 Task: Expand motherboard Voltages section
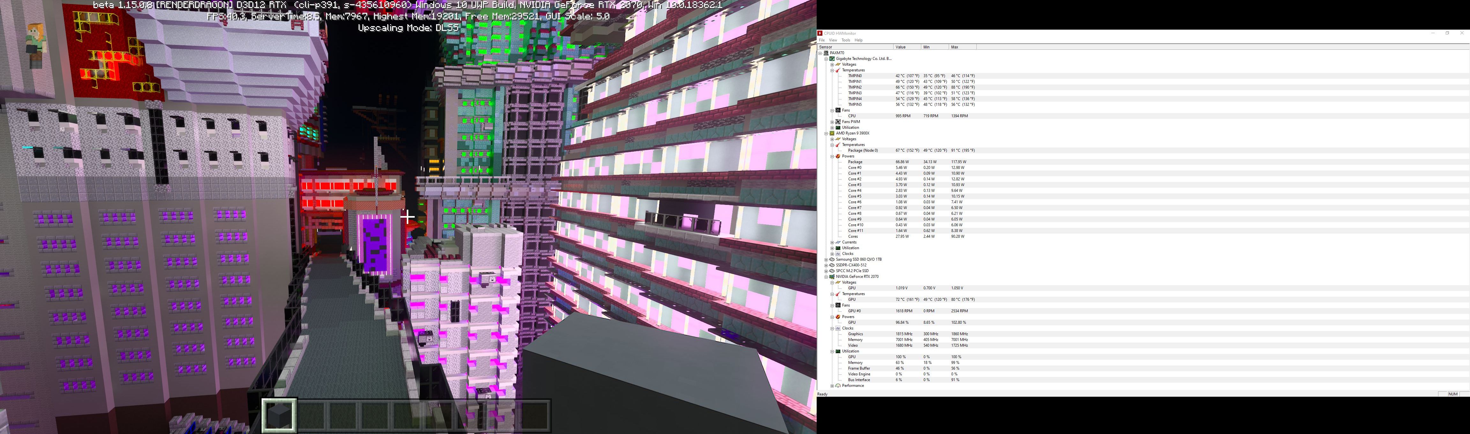pyautogui.click(x=832, y=64)
